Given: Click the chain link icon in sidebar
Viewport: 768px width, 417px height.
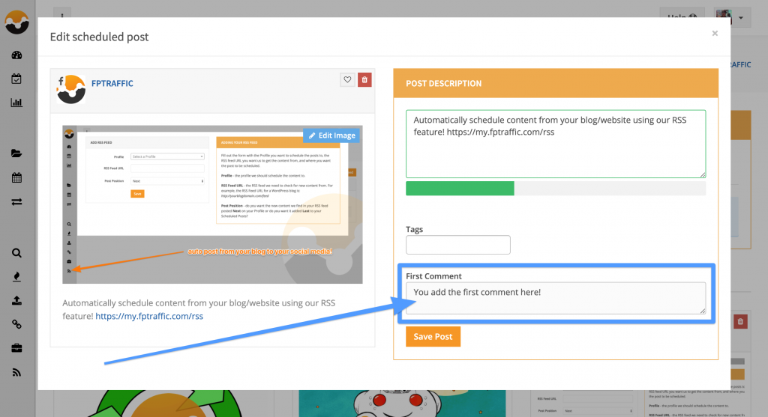Looking at the screenshot, I should pyautogui.click(x=16, y=324).
